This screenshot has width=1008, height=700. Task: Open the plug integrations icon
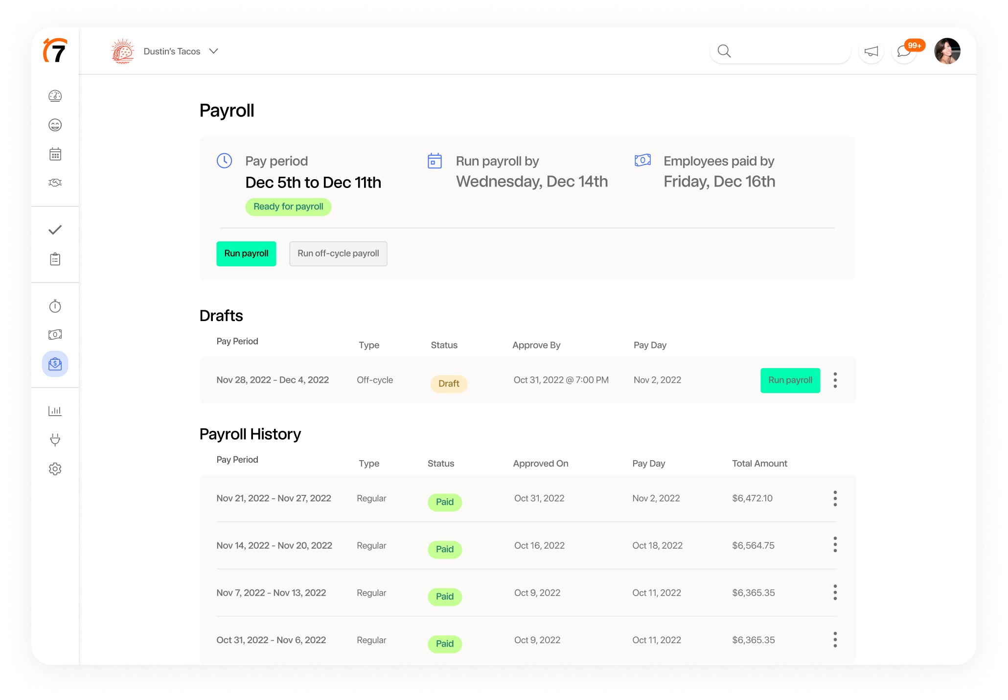click(55, 440)
